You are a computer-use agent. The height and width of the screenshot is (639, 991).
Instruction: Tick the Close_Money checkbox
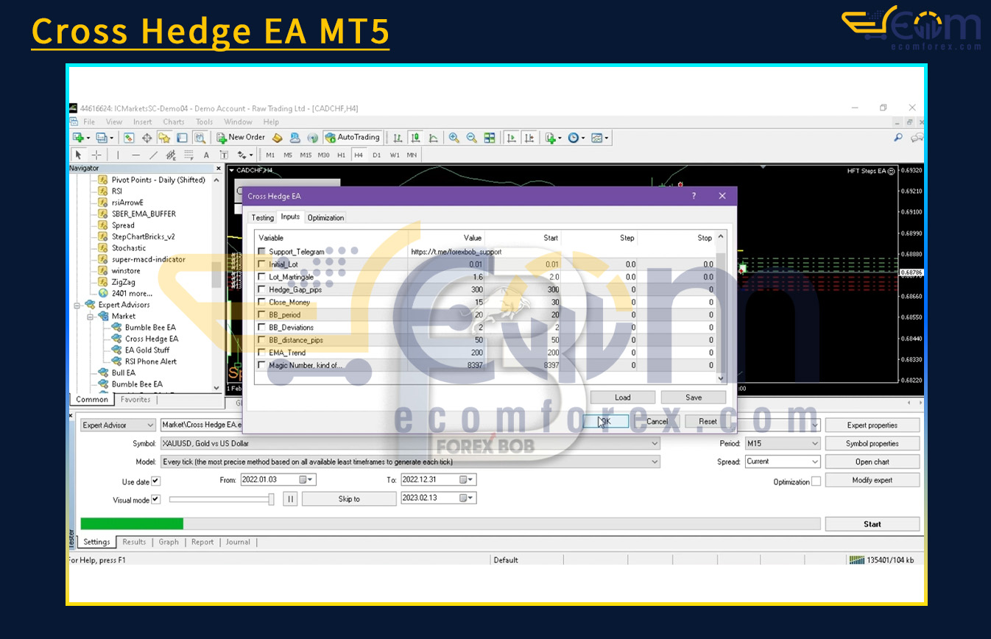click(x=261, y=302)
